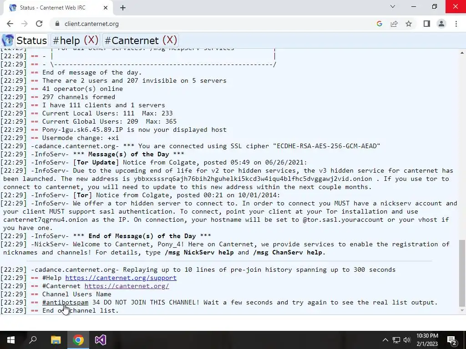
Task: Click the Chrome taskbar icon
Action: point(78,340)
